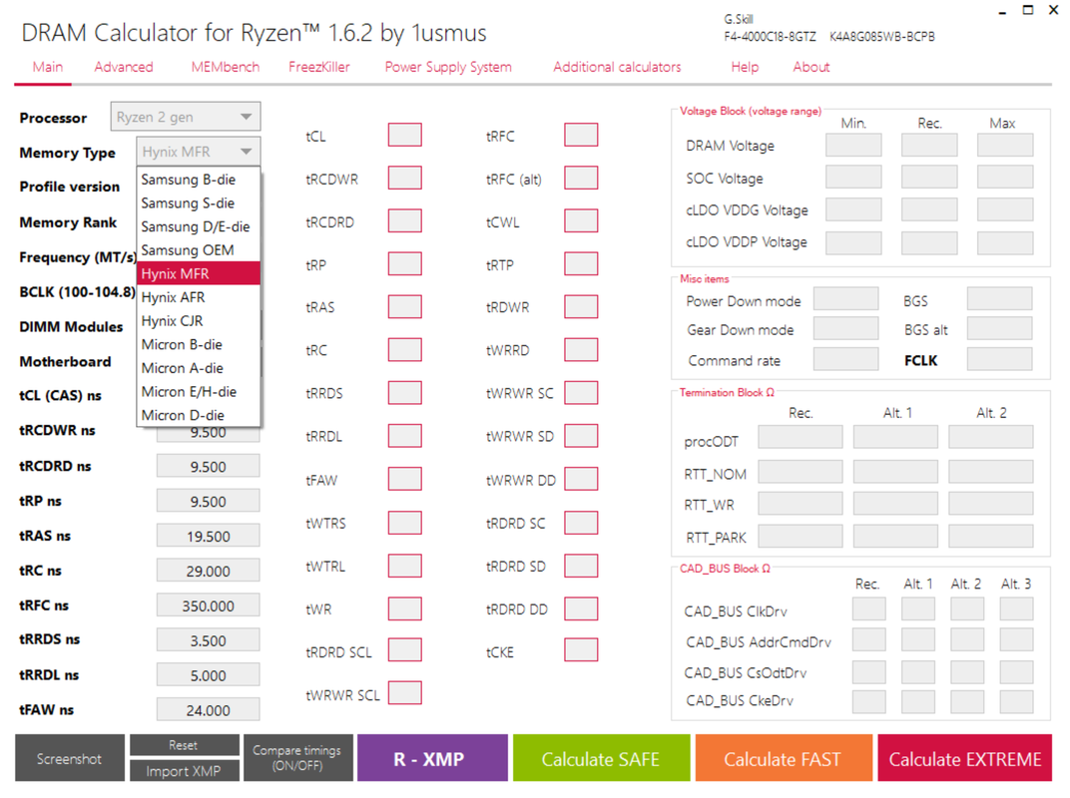Click the FCLK value field

1000,359
